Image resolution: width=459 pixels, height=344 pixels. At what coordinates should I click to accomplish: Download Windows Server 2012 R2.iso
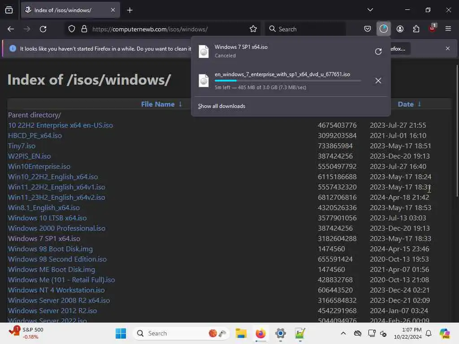click(52, 311)
